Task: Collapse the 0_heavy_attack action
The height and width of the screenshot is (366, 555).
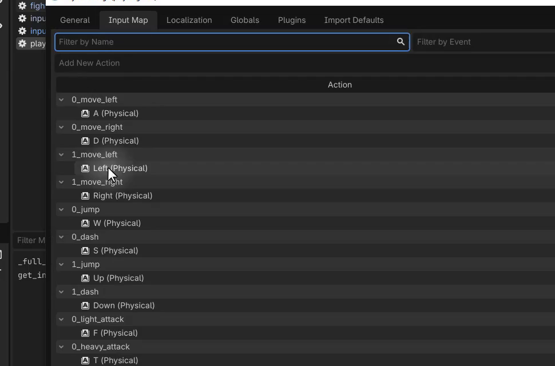Action: tap(61, 347)
